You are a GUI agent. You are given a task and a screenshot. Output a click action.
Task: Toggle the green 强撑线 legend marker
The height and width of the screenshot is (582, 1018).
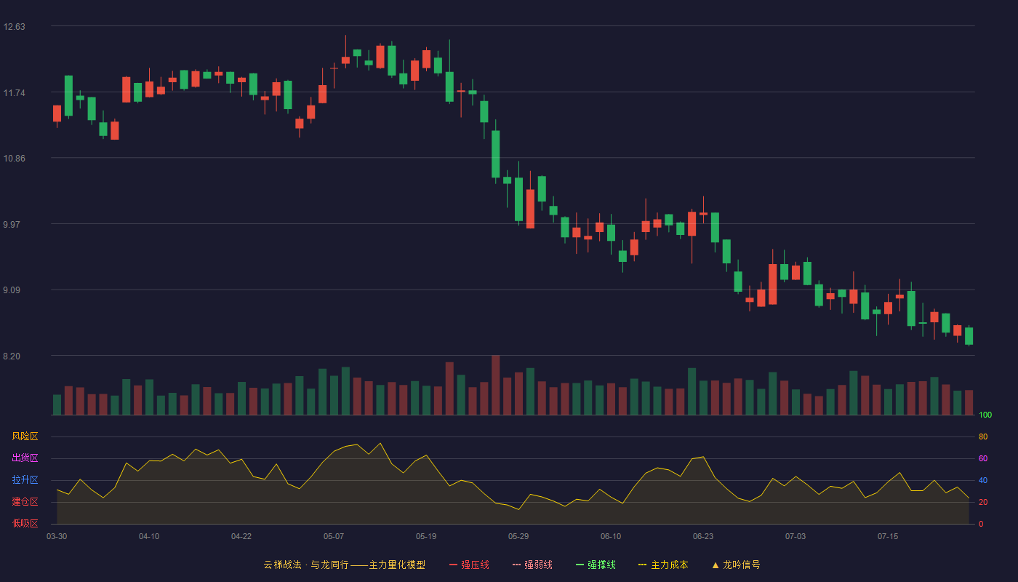pyautogui.click(x=580, y=565)
